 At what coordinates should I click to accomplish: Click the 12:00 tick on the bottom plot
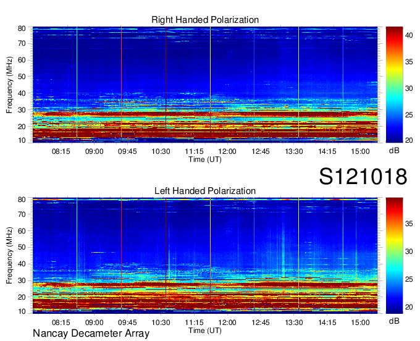(x=227, y=322)
